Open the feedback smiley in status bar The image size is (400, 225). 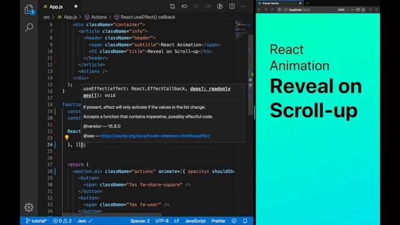pyautogui.click(x=234, y=221)
